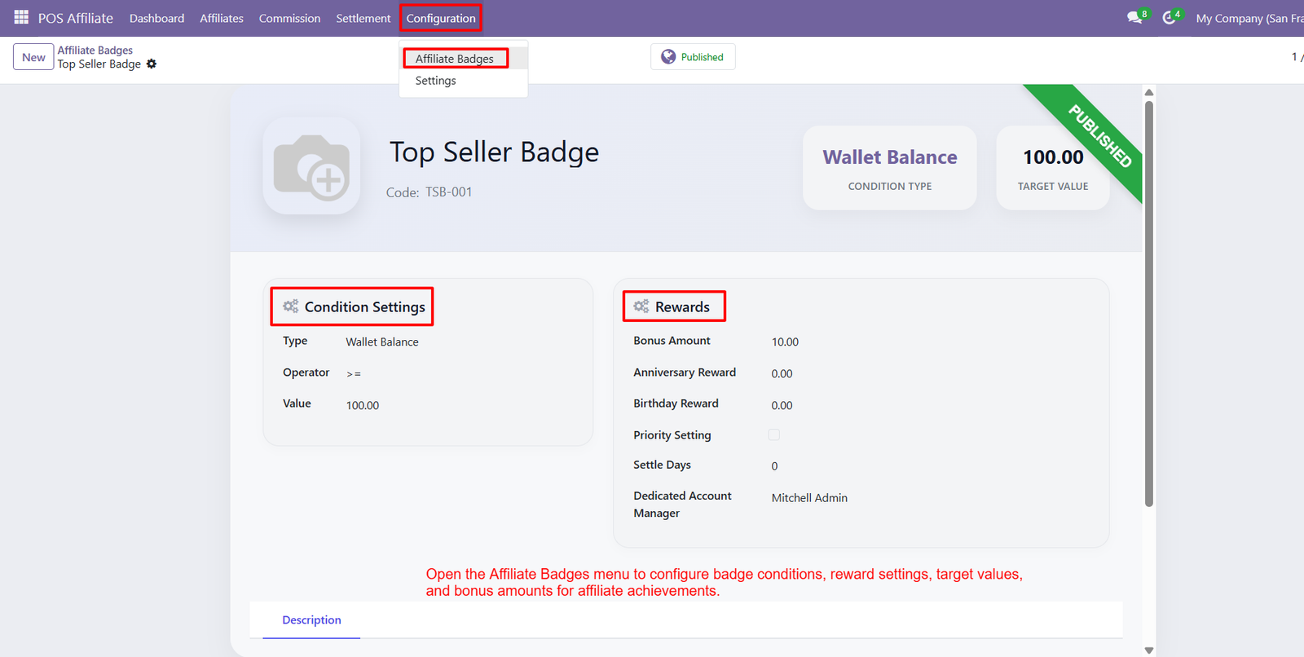Screen dimensions: 1304x657
Task: Follow the Affiliate Badges breadcrumb link
Action: (95, 50)
